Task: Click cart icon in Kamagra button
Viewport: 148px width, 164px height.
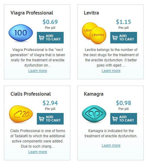Action: pyautogui.click(x=115, y=119)
